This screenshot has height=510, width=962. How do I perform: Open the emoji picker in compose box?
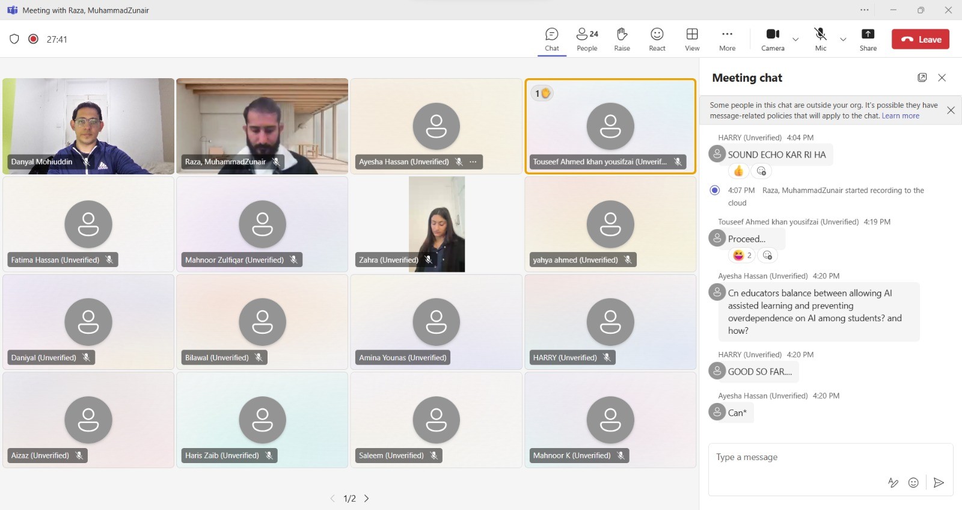(913, 482)
